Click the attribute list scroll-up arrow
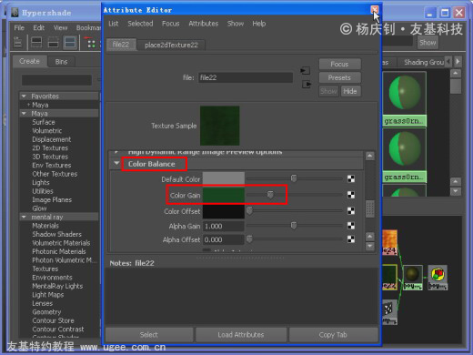The width and height of the screenshot is (473, 355). 369,156
